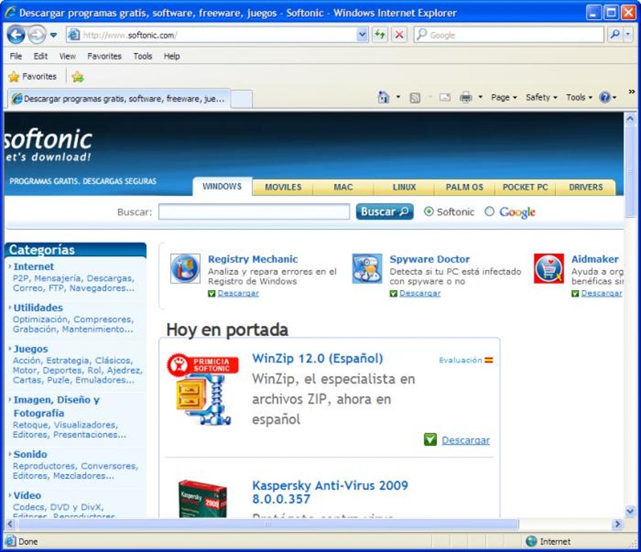
Task: Click the blue Help question mark icon
Action: click(605, 97)
